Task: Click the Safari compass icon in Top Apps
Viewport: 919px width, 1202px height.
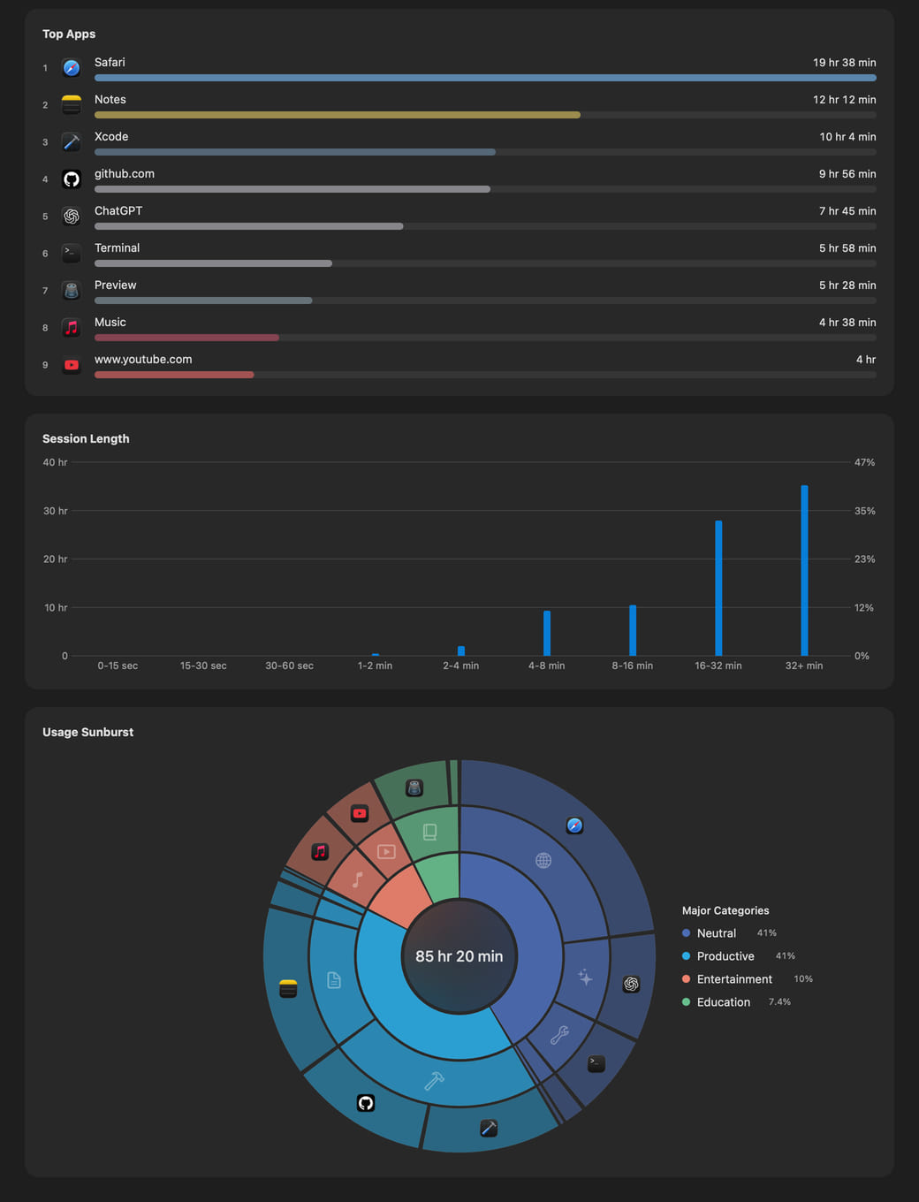Action: [72, 68]
